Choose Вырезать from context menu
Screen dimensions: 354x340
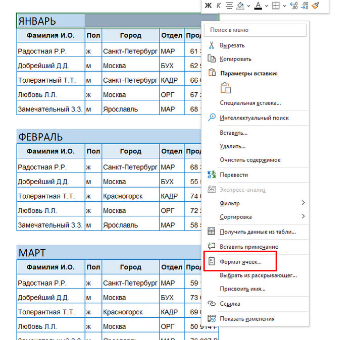pos(232,45)
